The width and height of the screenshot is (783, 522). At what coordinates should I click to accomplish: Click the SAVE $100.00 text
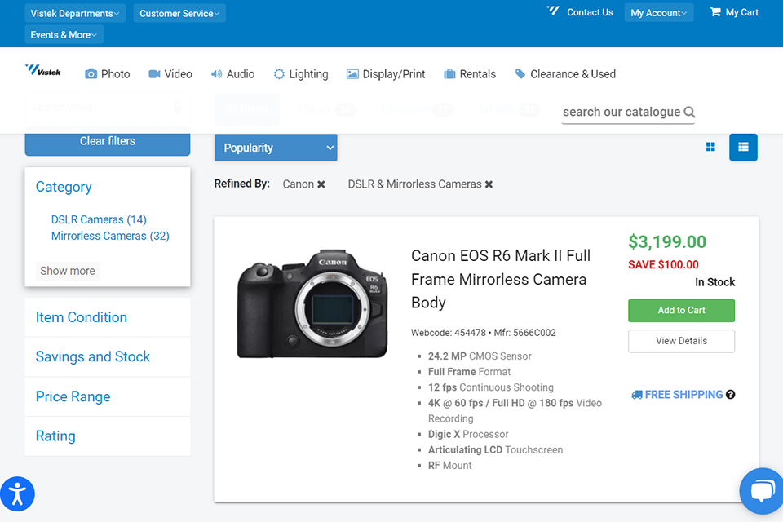click(663, 265)
